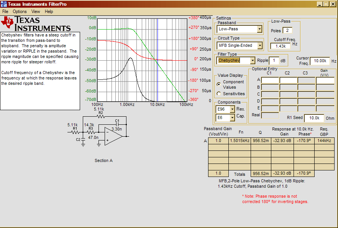
Task: Click the R1 Seed 10.0k field
Action: [314, 118]
